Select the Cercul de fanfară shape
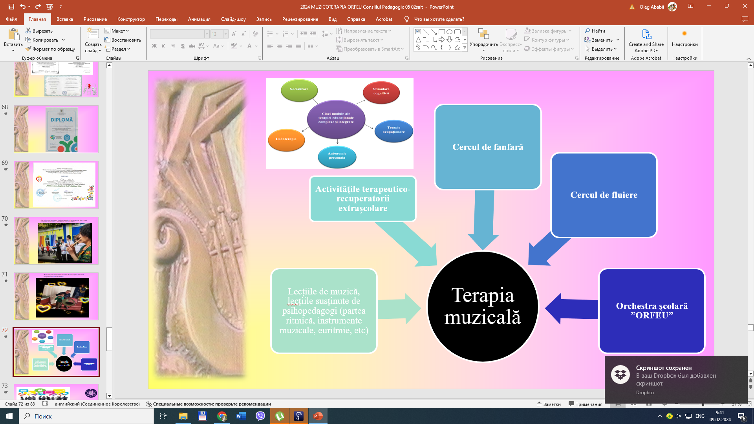 pyautogui.click(x=488, y=147)
